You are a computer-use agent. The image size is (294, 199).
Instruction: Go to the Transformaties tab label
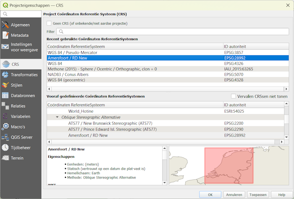(x=24, y=75)
